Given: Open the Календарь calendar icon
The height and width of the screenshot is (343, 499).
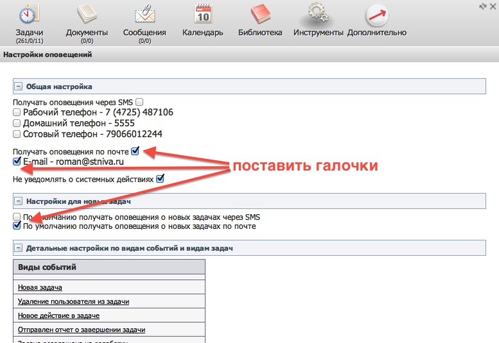Looking at the screenshot, I should [x=202, y=15].
